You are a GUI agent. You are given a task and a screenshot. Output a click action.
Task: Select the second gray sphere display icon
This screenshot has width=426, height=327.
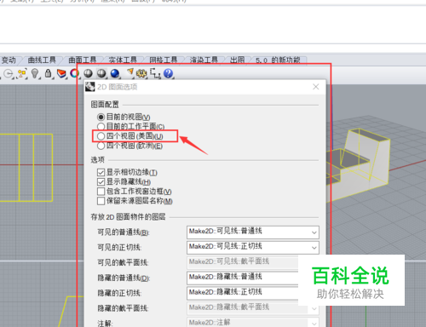pyautogui.click(x=101, y=73)
